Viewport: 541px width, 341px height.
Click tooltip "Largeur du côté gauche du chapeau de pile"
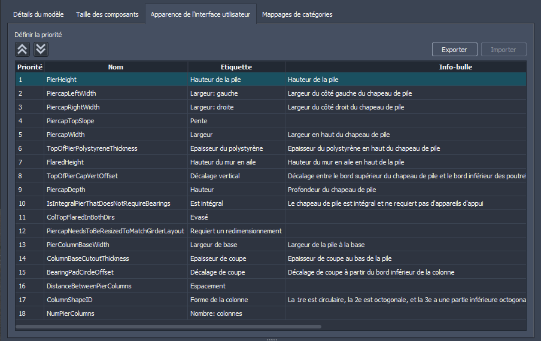(x=406, y=93)
